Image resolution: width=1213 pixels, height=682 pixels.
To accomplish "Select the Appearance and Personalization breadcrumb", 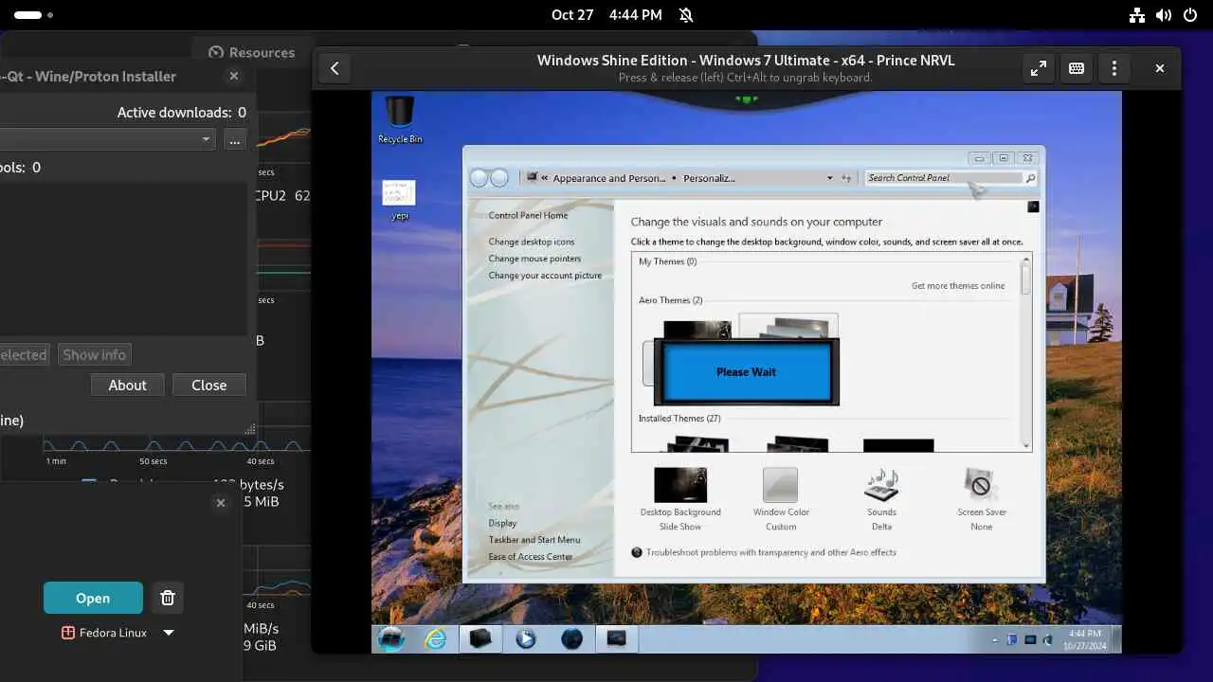I will pos(609,178).
